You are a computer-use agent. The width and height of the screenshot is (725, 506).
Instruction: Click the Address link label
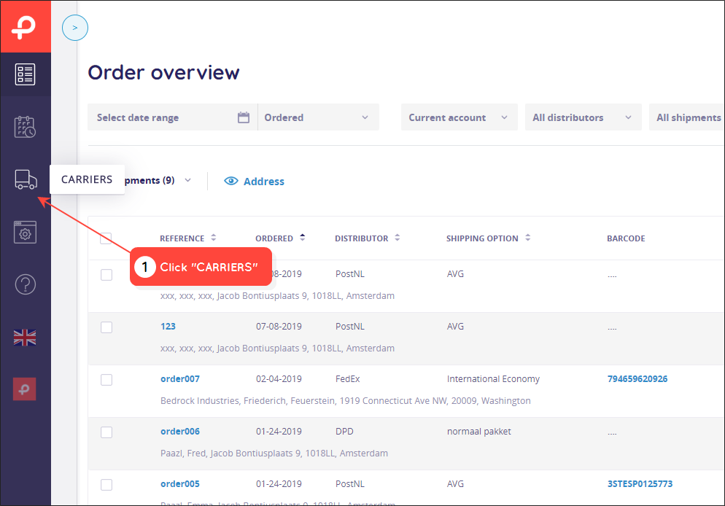pyautogui.click(x=263, y=181)
